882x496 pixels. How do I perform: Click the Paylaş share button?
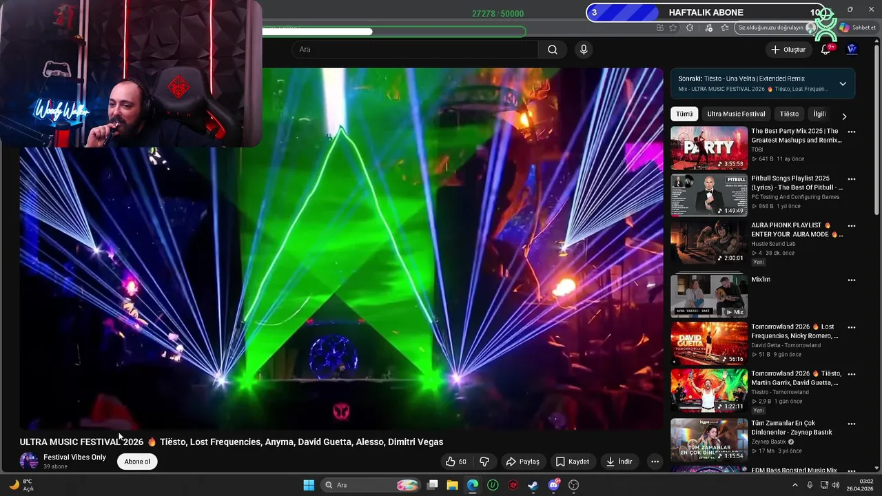click(522, 462)
